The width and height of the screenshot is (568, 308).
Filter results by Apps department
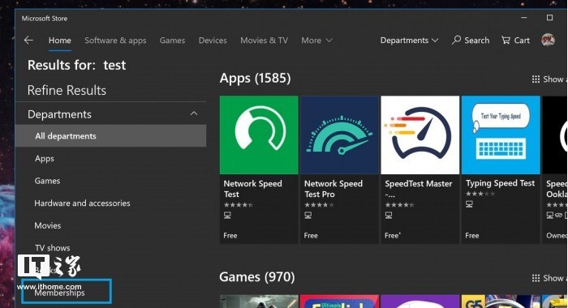pyautogui.click(x=44, y=159)
